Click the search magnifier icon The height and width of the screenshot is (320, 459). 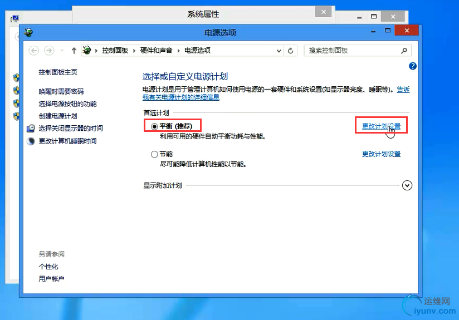[404, 51]
